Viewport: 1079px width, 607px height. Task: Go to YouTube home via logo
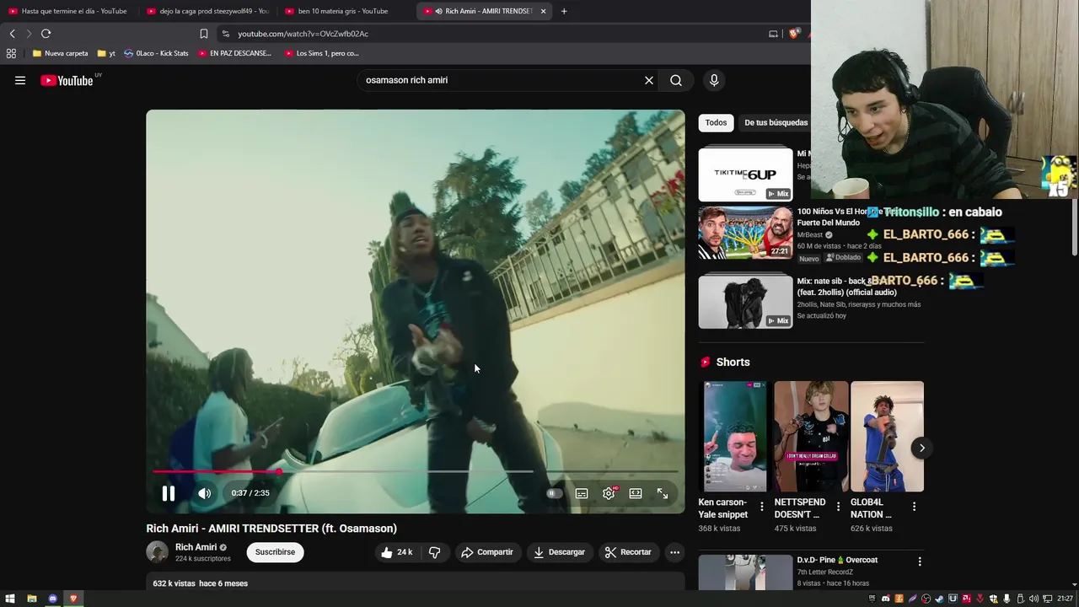67,80
